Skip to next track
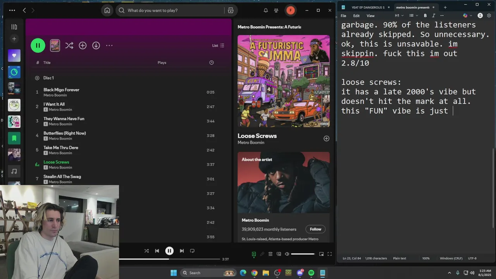496x279 pixels. pyautogui.click(x=182, y=251)
